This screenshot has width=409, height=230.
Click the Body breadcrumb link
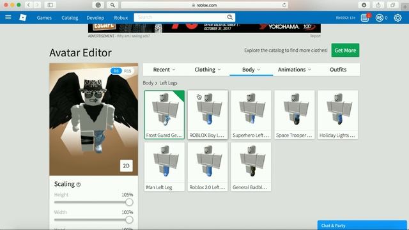(148, 83)
